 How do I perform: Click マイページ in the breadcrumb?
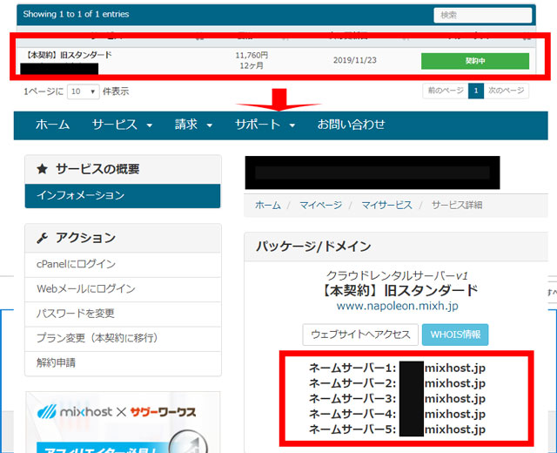[x=321, y=206]
